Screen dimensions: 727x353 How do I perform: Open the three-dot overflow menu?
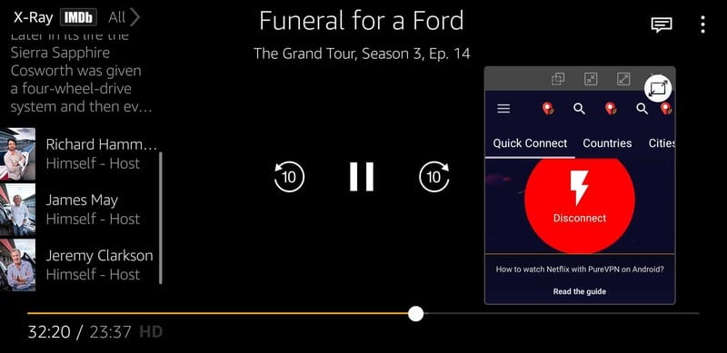click(702, 25)
